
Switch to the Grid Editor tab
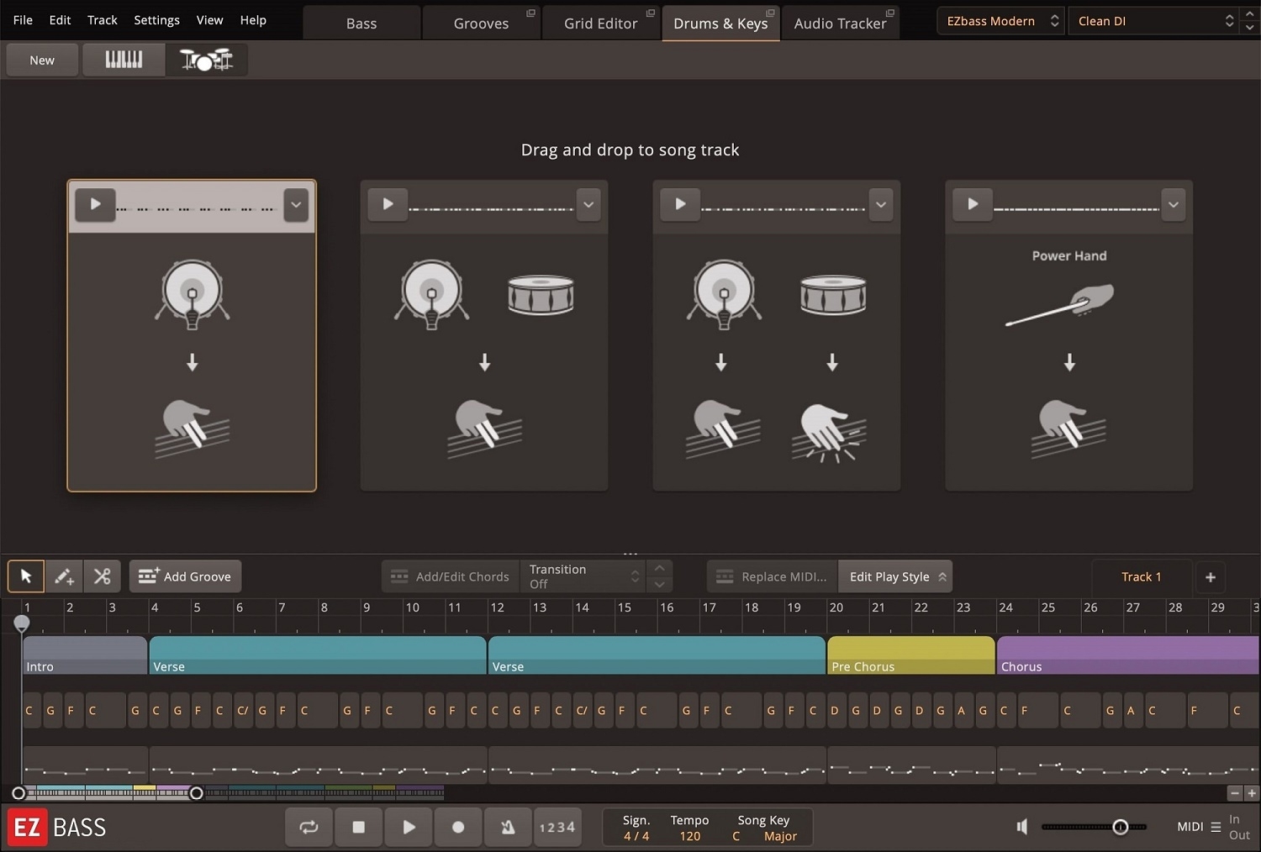[x=601, y=24]
